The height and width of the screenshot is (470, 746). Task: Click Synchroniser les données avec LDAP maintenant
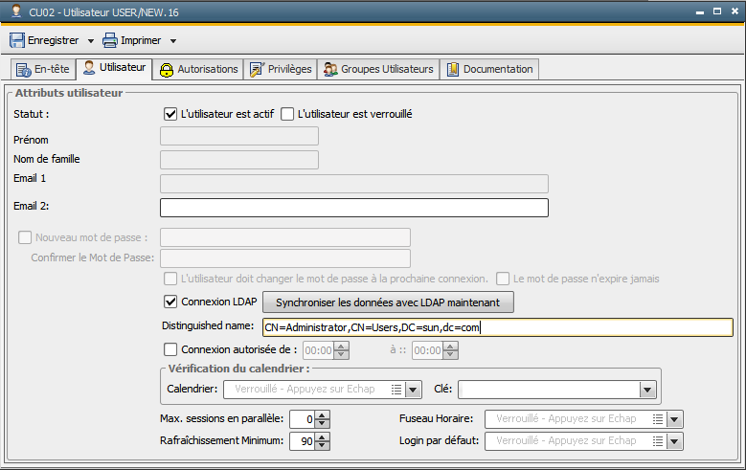[x=388, y=302]
